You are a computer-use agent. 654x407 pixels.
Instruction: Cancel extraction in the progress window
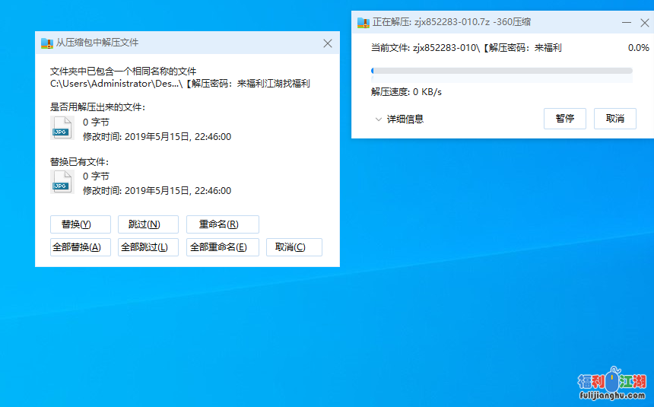click(x=614, y=119)
